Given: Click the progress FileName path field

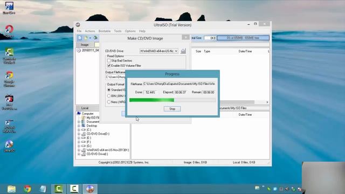Looking at the screenshot, I should point(179,84).
